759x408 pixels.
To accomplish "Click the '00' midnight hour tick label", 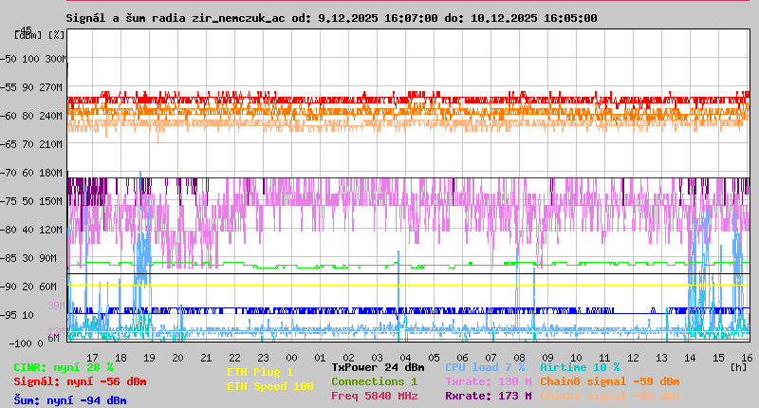I will pos(291,358).
